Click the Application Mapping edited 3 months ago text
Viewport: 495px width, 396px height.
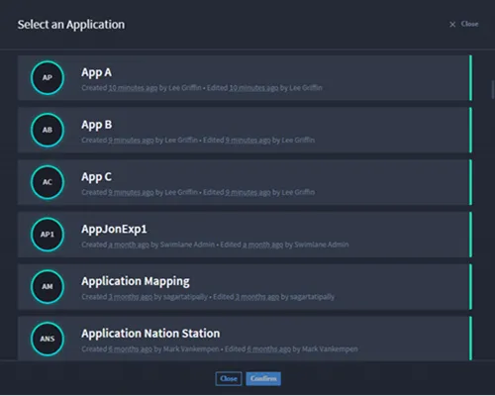pos(257,297)
